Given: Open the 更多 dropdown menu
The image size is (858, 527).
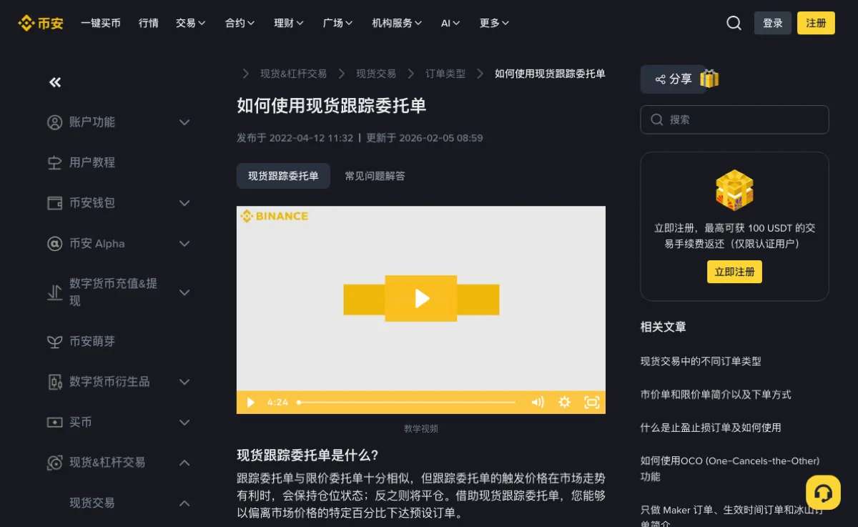Looking at the screenshot, I should [494, 23].
